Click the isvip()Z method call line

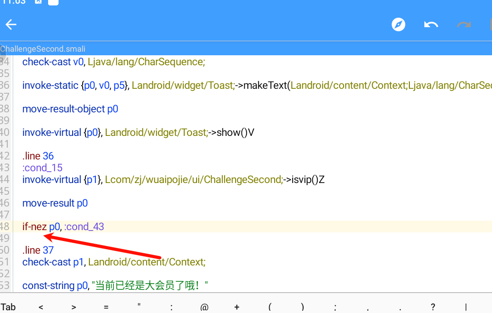172,179
